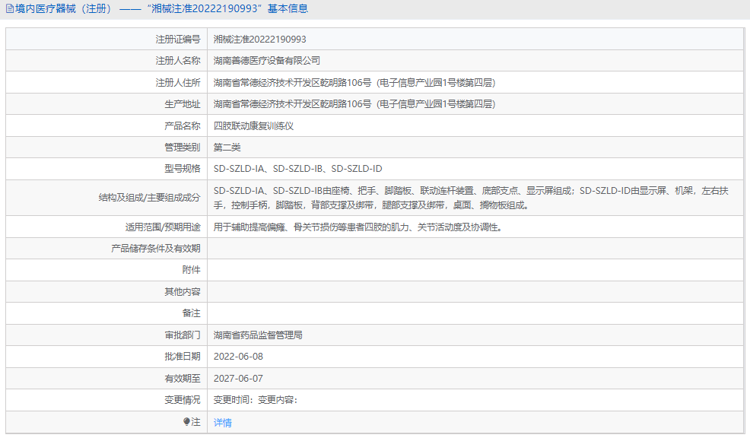
Task: Select expiry date 2027-06-07
Action: click(x=238, y=378)
